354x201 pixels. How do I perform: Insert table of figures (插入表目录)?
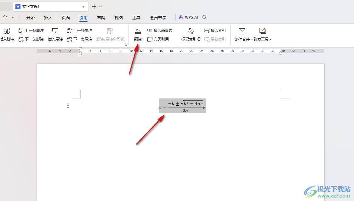160,31
